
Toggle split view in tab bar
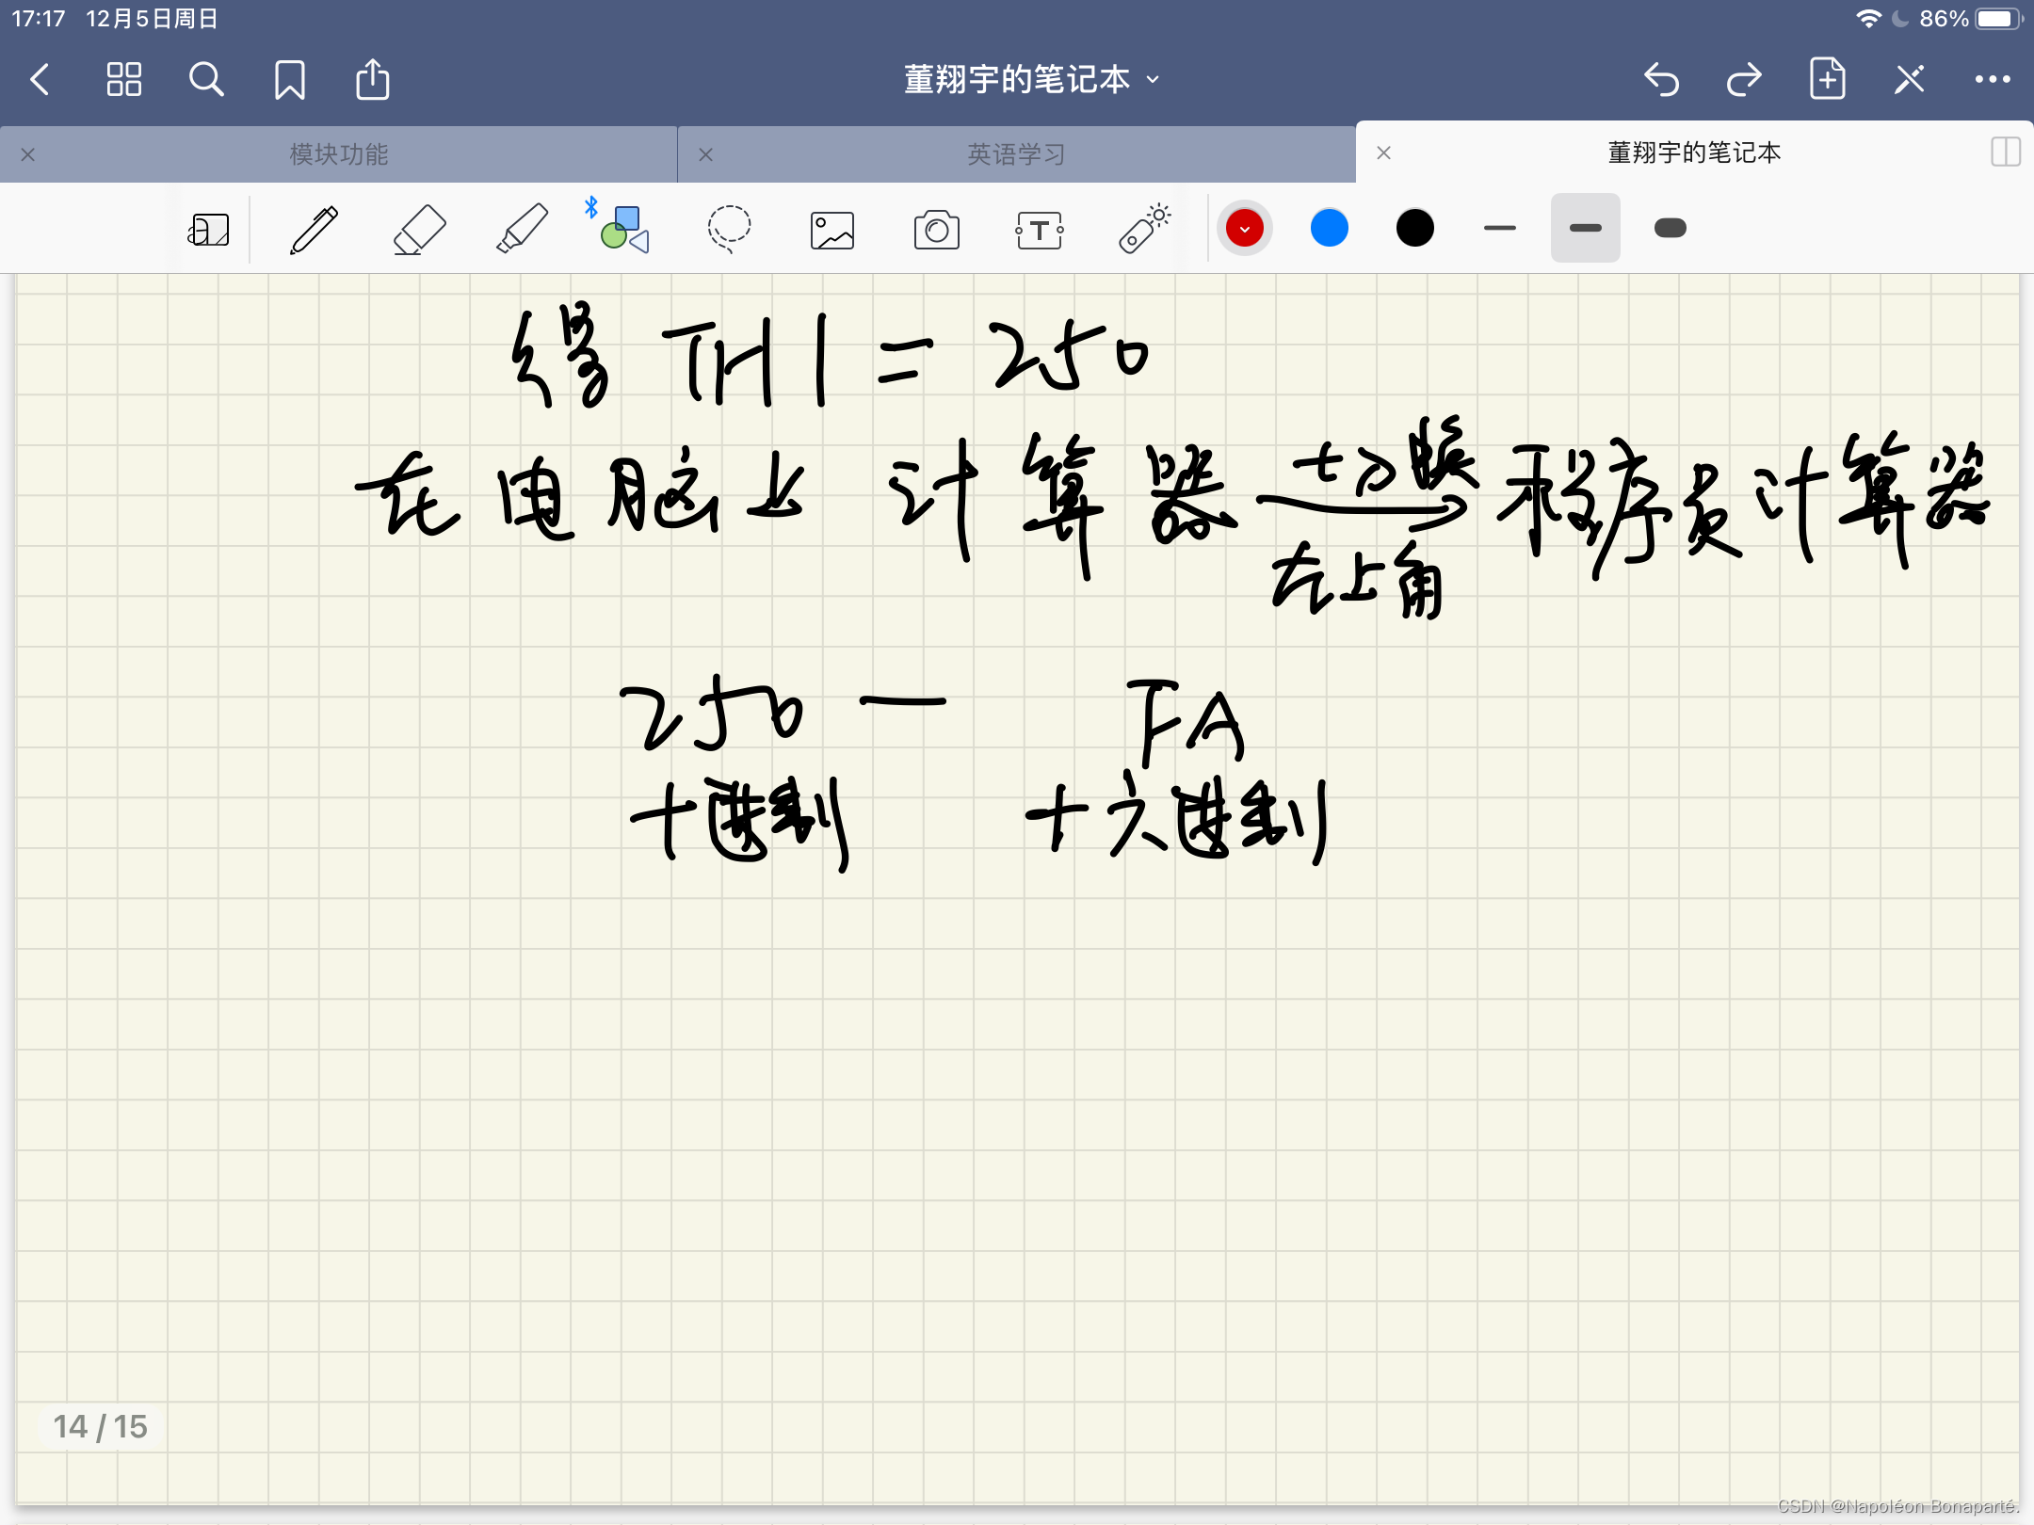click(2005, 152)
